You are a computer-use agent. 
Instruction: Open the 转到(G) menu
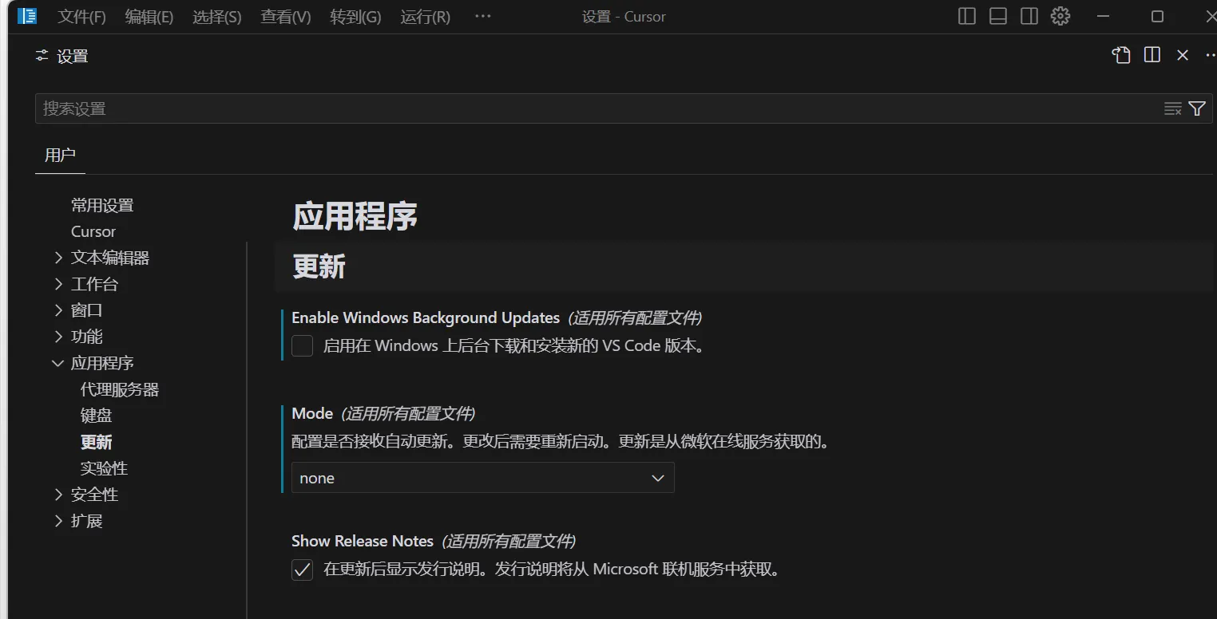pos(355,17)
